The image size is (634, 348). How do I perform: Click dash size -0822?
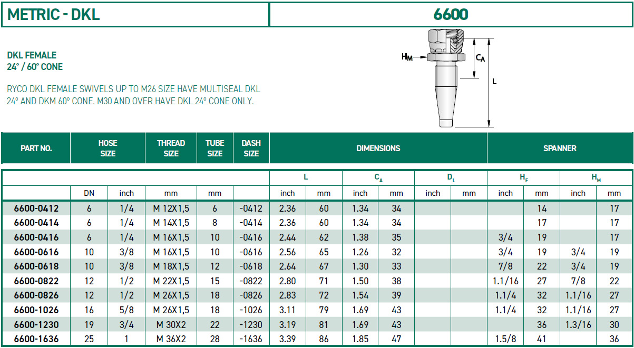coord(251,281)
